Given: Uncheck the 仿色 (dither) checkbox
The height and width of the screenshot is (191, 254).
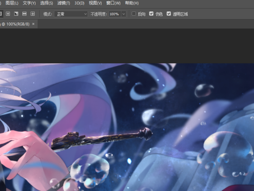Looking at the screenshot, I should click(x=151, y=14).
